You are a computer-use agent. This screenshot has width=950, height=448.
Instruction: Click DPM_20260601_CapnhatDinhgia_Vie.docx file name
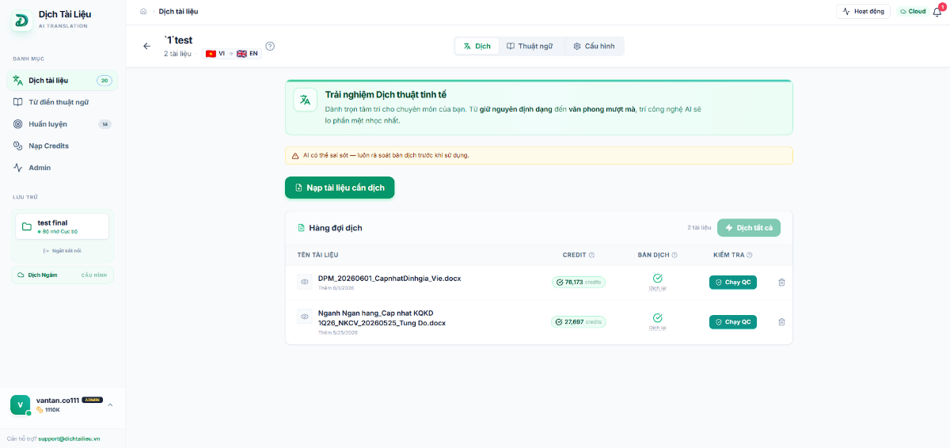coord(389,278)
